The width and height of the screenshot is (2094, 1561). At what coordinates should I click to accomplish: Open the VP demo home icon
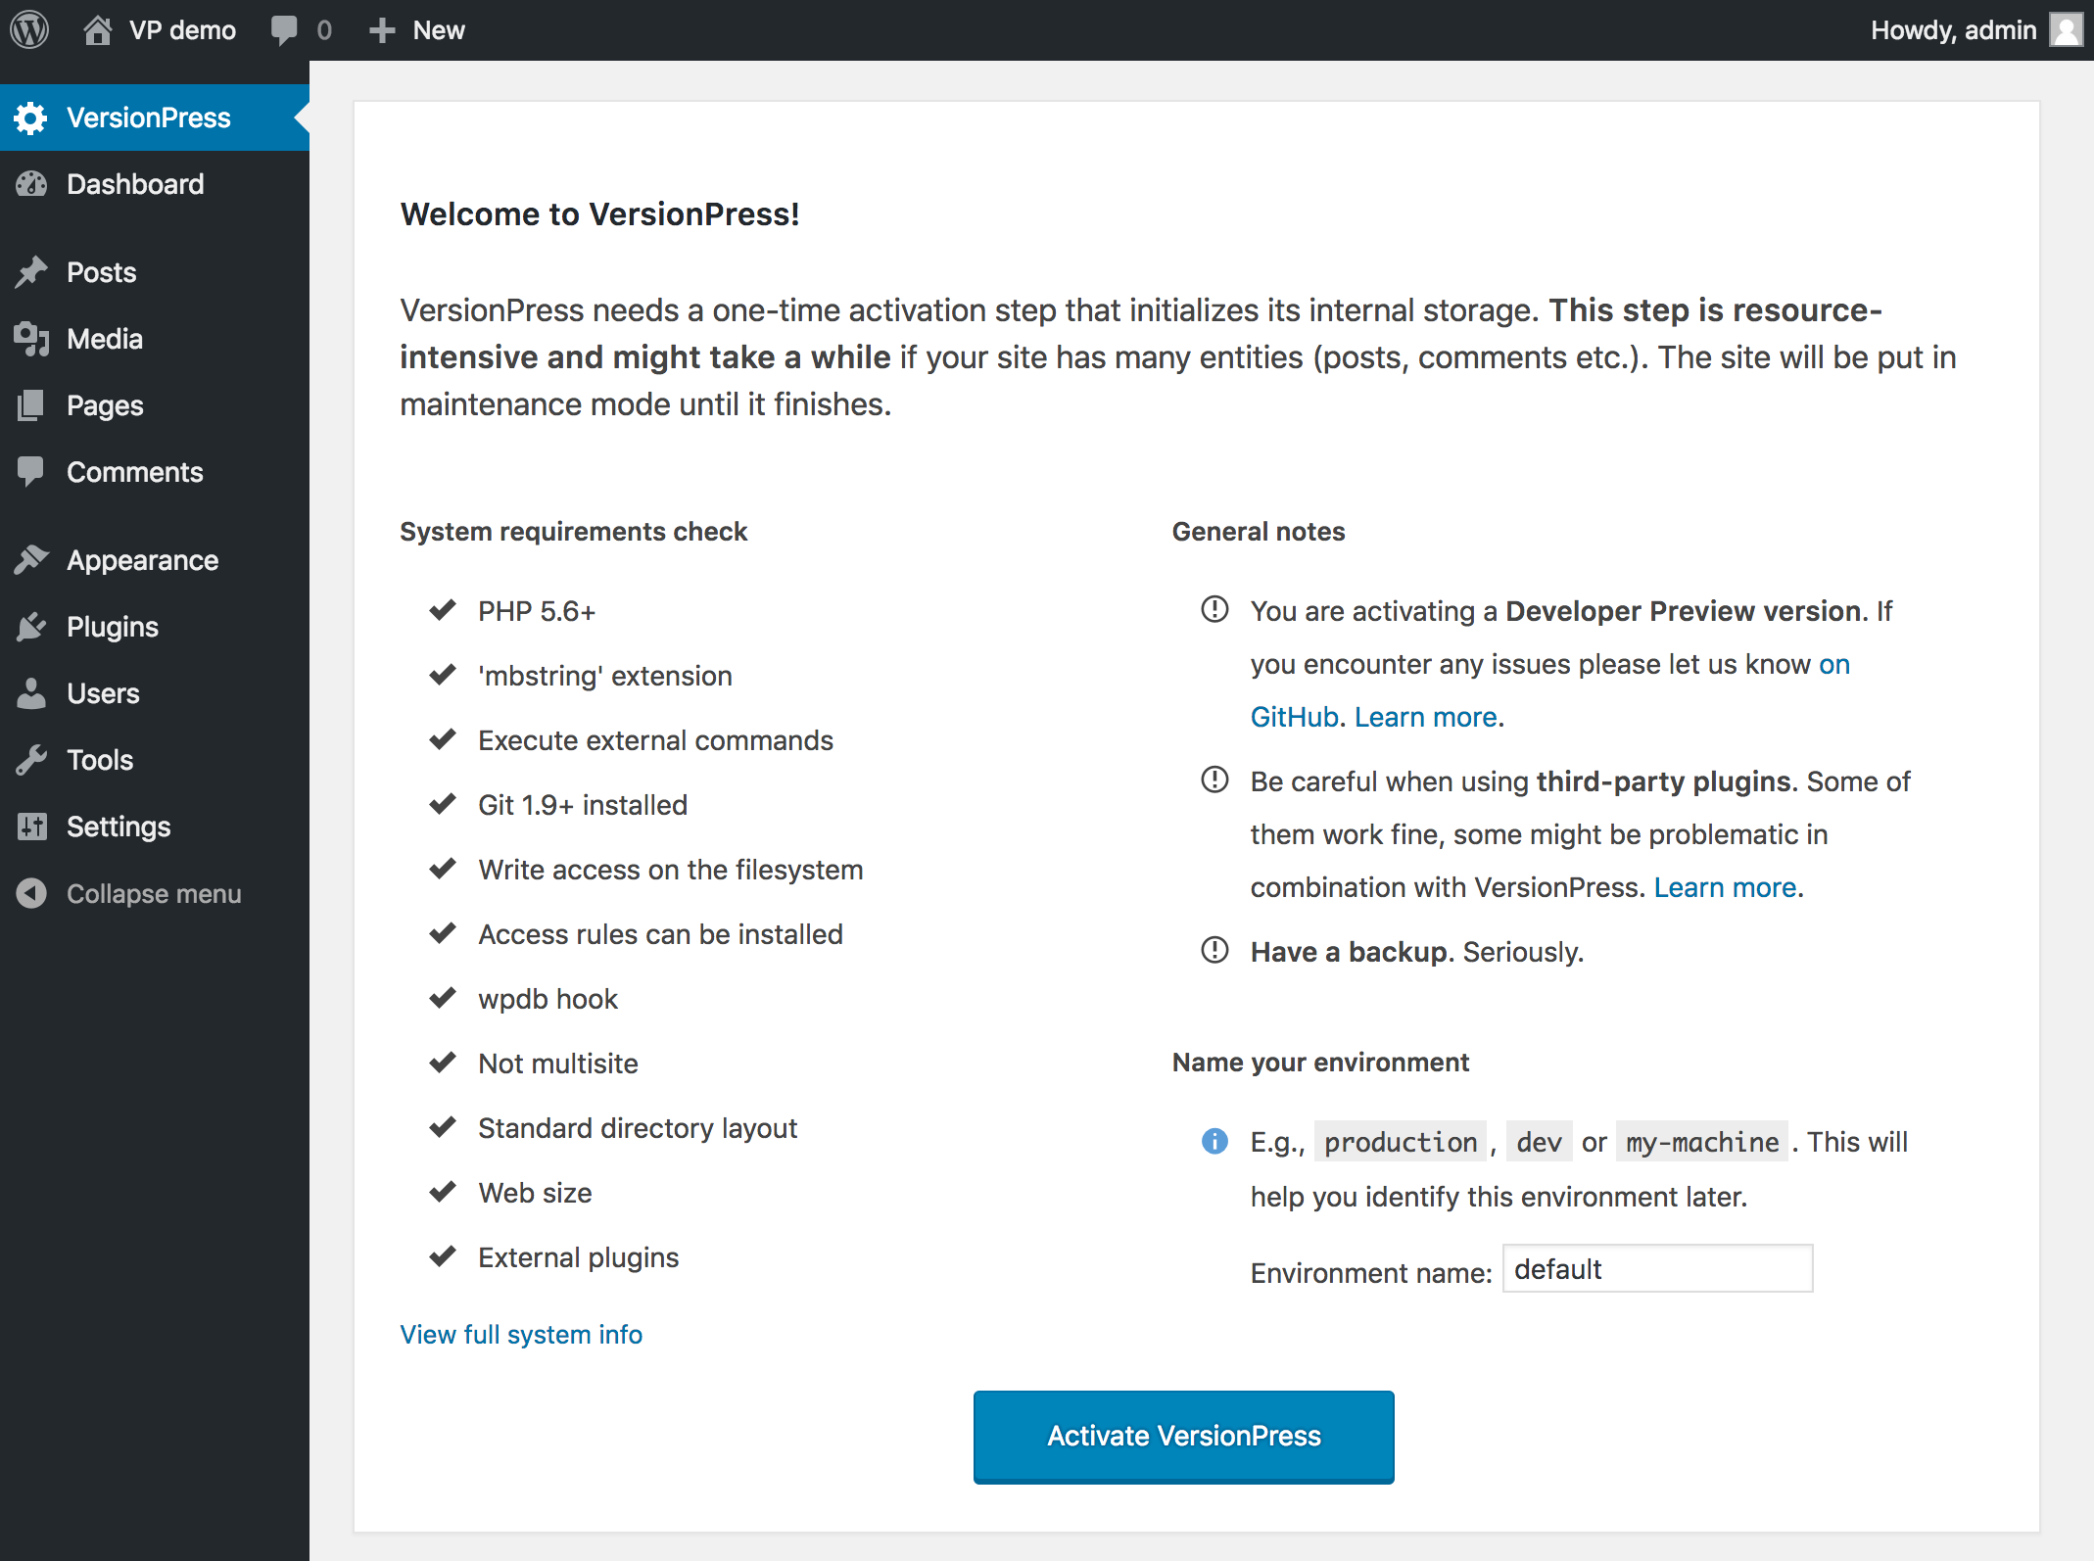97,30
